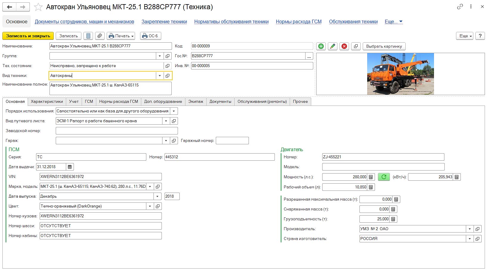Open the Вид путевого листа value form icon

tap(174, 121)
